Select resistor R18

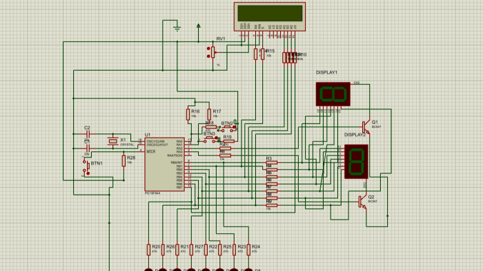click(211, 127)
